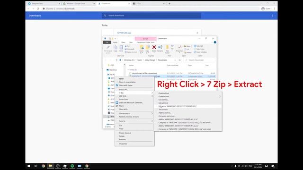
Task: Click Select all in the Explorer ribbon
Action: (x=198, y=46)
